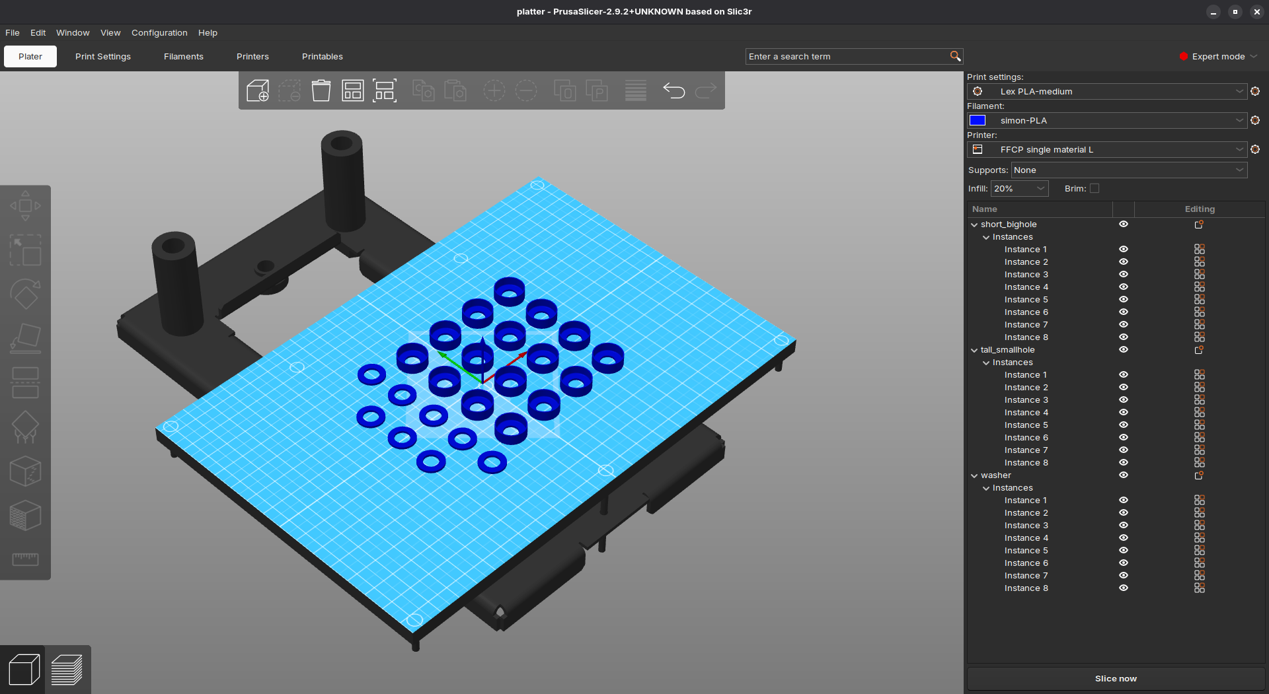The height and width of the screenshot is (694, 1269).
Task: Hide short_bighole Instance 3
Action: [x=1123, y=275]
